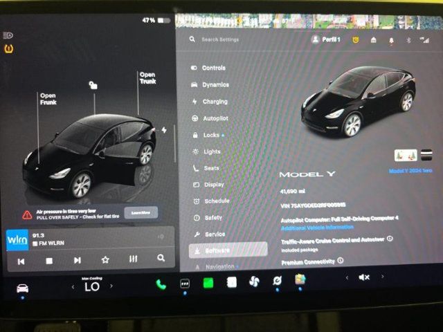The image size is (443, 332).
Task: Tap info icon beside Traffic-Aware Cruise Control
Action: click(390, 239)
